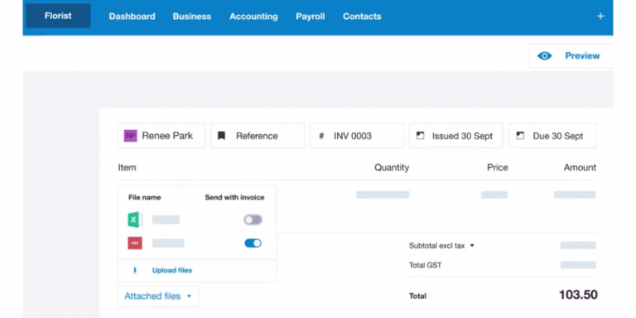The width and height of the screenshot is (636, 318).
Task: Click the Upload files link
Action: pyautogui.click(x=172, y=271)
